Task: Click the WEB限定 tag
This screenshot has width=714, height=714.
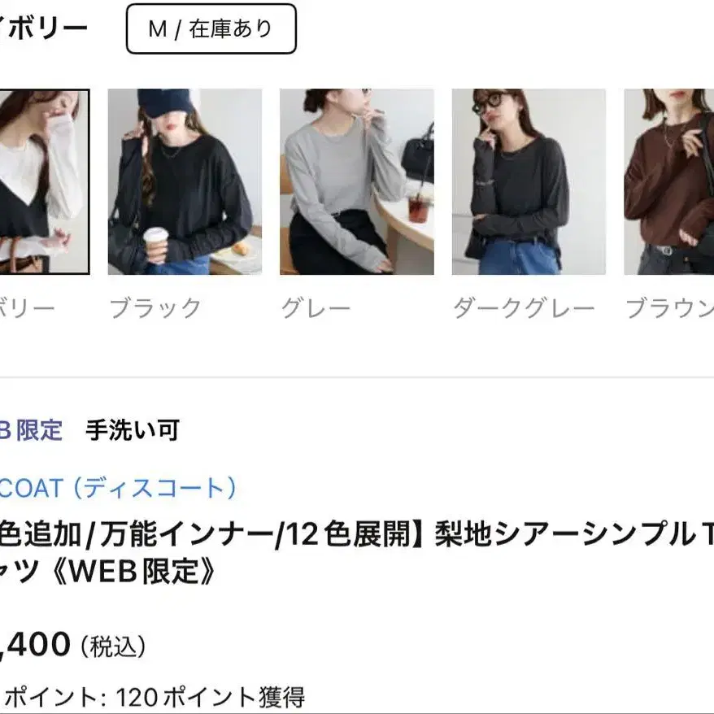Action: [31, 430]
